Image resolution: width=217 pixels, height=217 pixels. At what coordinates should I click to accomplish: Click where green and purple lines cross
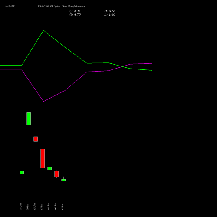(x=122, y=66)
